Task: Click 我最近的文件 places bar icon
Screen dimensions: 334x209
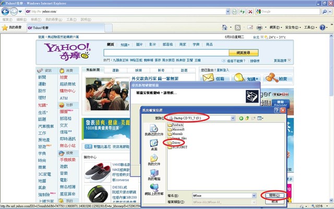Action: point(154,130)
